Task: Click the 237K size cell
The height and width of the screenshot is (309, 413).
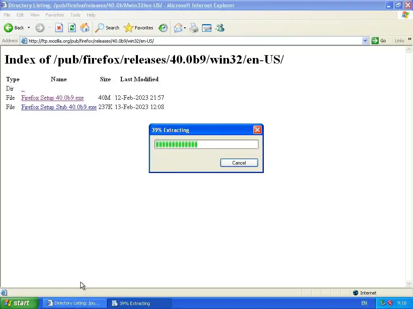Action: point(105,107)
